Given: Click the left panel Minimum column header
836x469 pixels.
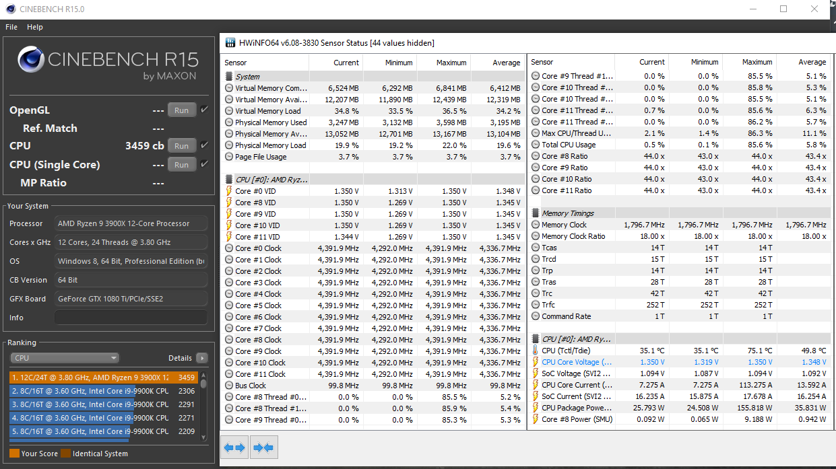Looking at the screenshot, I should (389, 63).
